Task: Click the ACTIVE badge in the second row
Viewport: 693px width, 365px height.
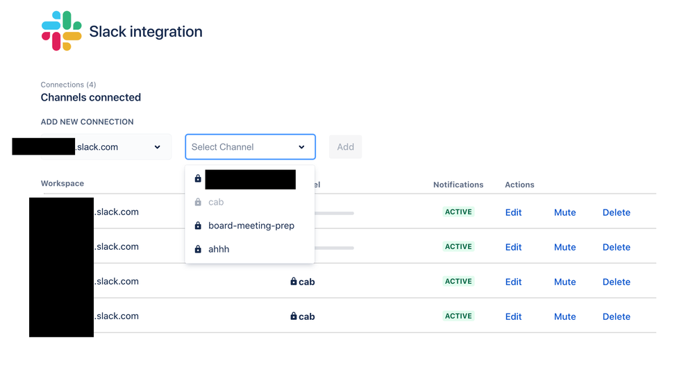Action: (458, 246)
